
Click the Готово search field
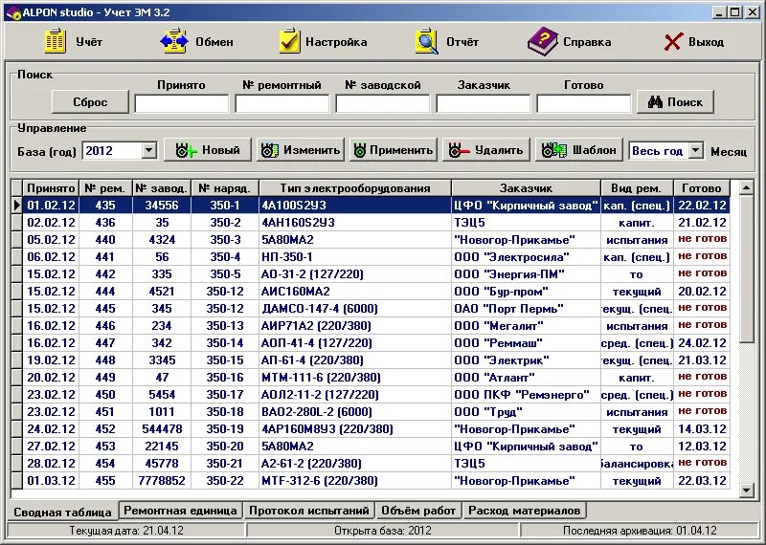pyautogui.click(x=584, y=104)
